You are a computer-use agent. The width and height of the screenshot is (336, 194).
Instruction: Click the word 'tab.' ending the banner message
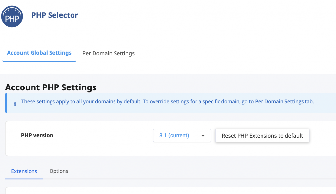(x=309, y=101)
